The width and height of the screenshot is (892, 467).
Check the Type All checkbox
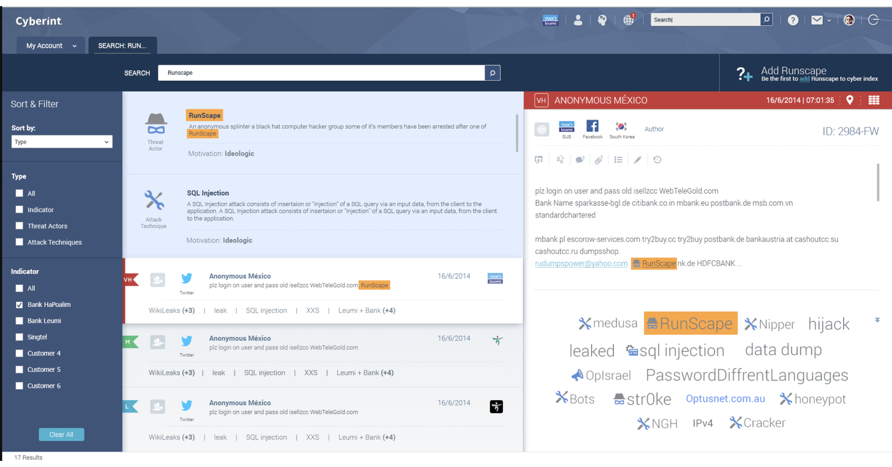(20, 193)
